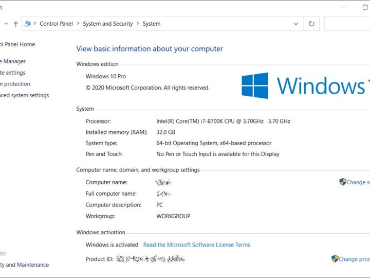
Task: Expand the chevron after System and Security
Action: coord(138,24)
